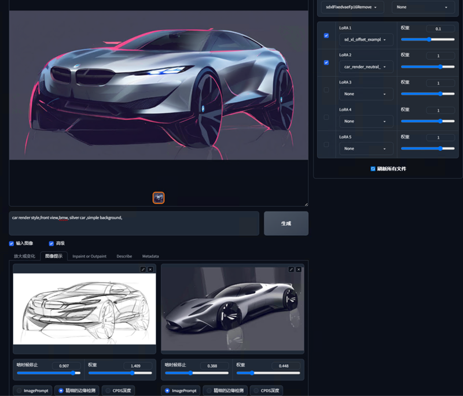Click the generated silver BMW render image
The image size is (463, 396).
[159, 85]
